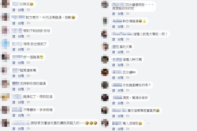
Task: Open avatar of 這種人94欠罵 commenter
Action: click(105, 59)
